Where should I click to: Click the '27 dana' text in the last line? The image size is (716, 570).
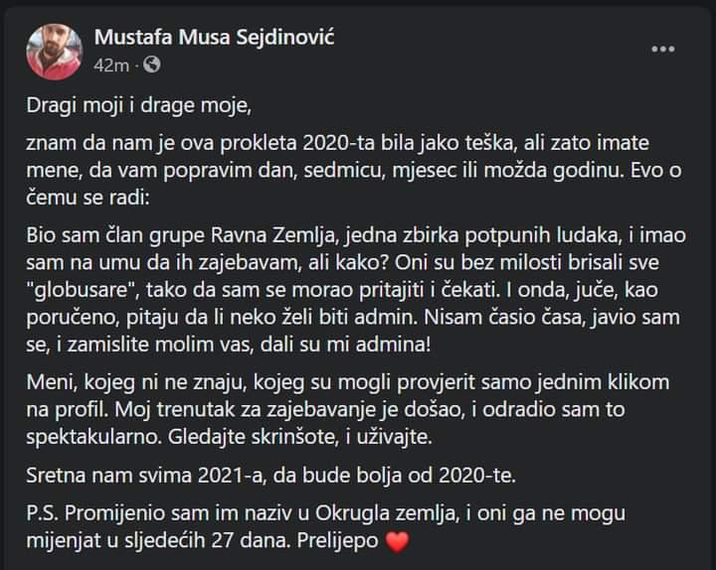251,541
